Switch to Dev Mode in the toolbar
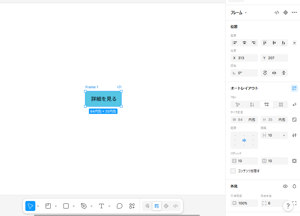This screenshot has width=300, height=216. pyautogui.click(x=175, y=206)
